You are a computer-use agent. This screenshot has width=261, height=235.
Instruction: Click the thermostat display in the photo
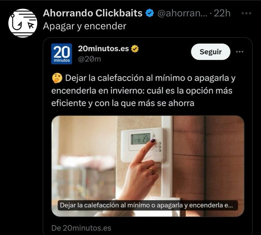pos(141,139)
